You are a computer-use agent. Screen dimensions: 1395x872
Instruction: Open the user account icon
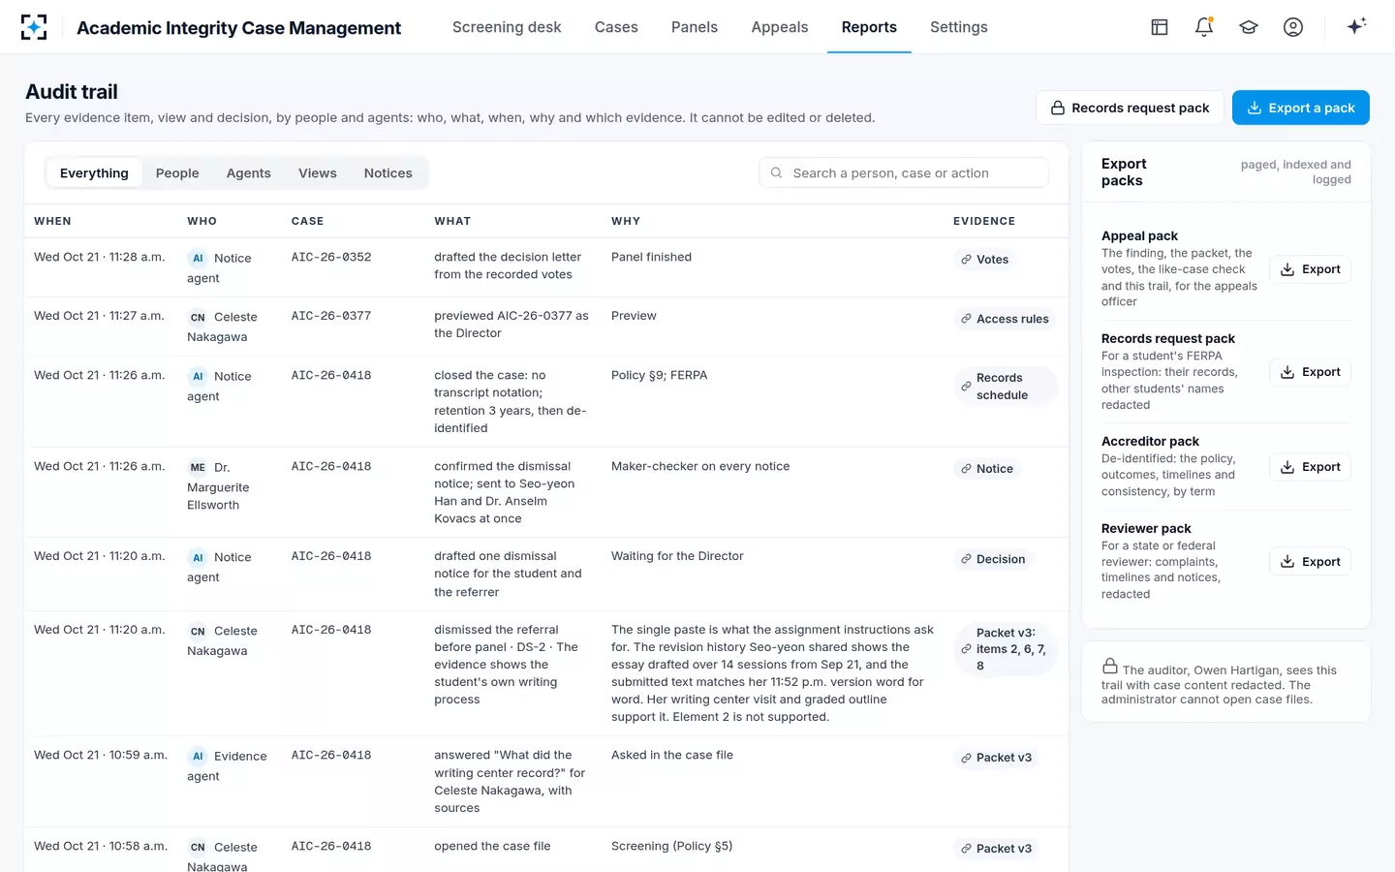1293,27
